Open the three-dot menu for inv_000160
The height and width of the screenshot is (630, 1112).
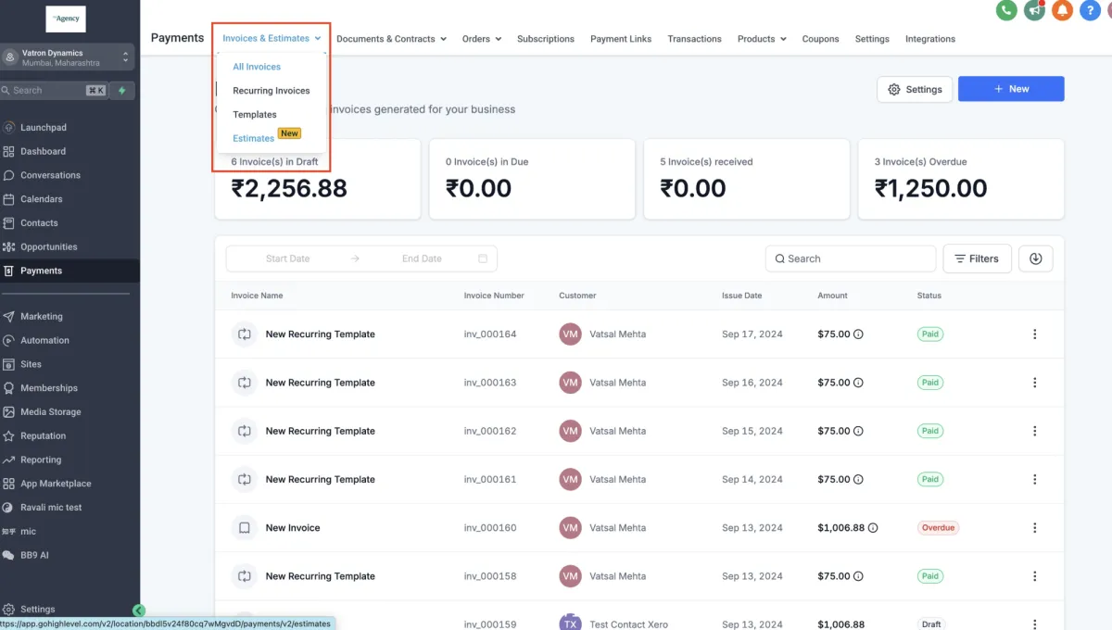(1035, 528)
